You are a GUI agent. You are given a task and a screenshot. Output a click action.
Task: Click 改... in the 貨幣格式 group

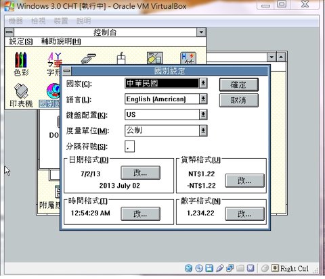[244, 180]
